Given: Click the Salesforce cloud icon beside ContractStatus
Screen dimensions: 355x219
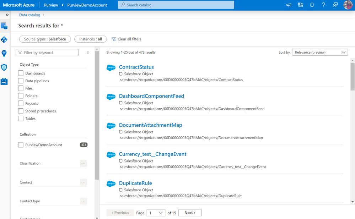Looking at the screenshot, I should click(111, 68).
